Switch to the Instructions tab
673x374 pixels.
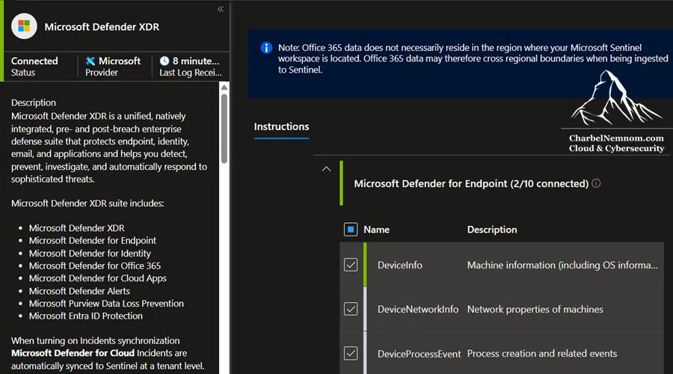(282, 126)
